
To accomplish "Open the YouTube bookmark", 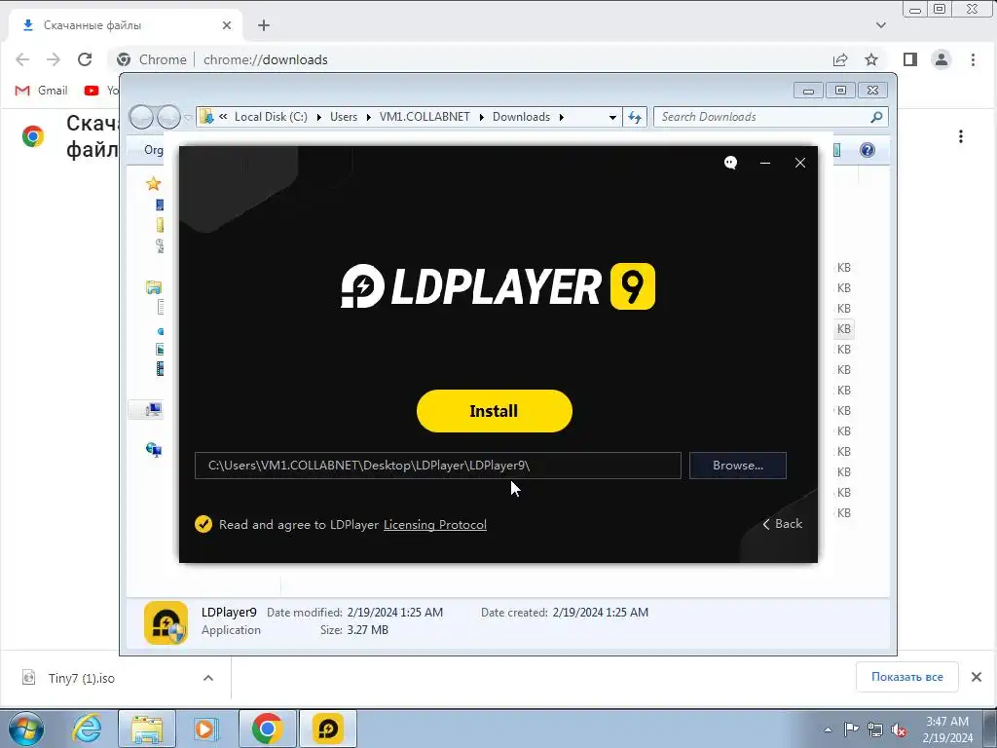I will point(101,91).
